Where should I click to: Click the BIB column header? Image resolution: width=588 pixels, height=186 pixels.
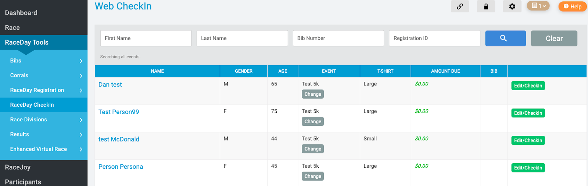pyautogui.click(x=494, y=71)
